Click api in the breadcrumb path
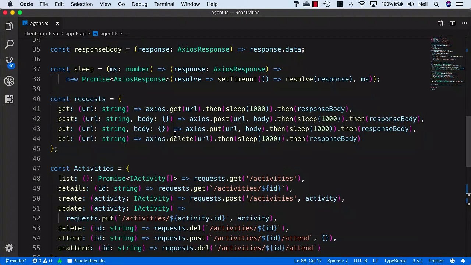 tap(83, 34)
